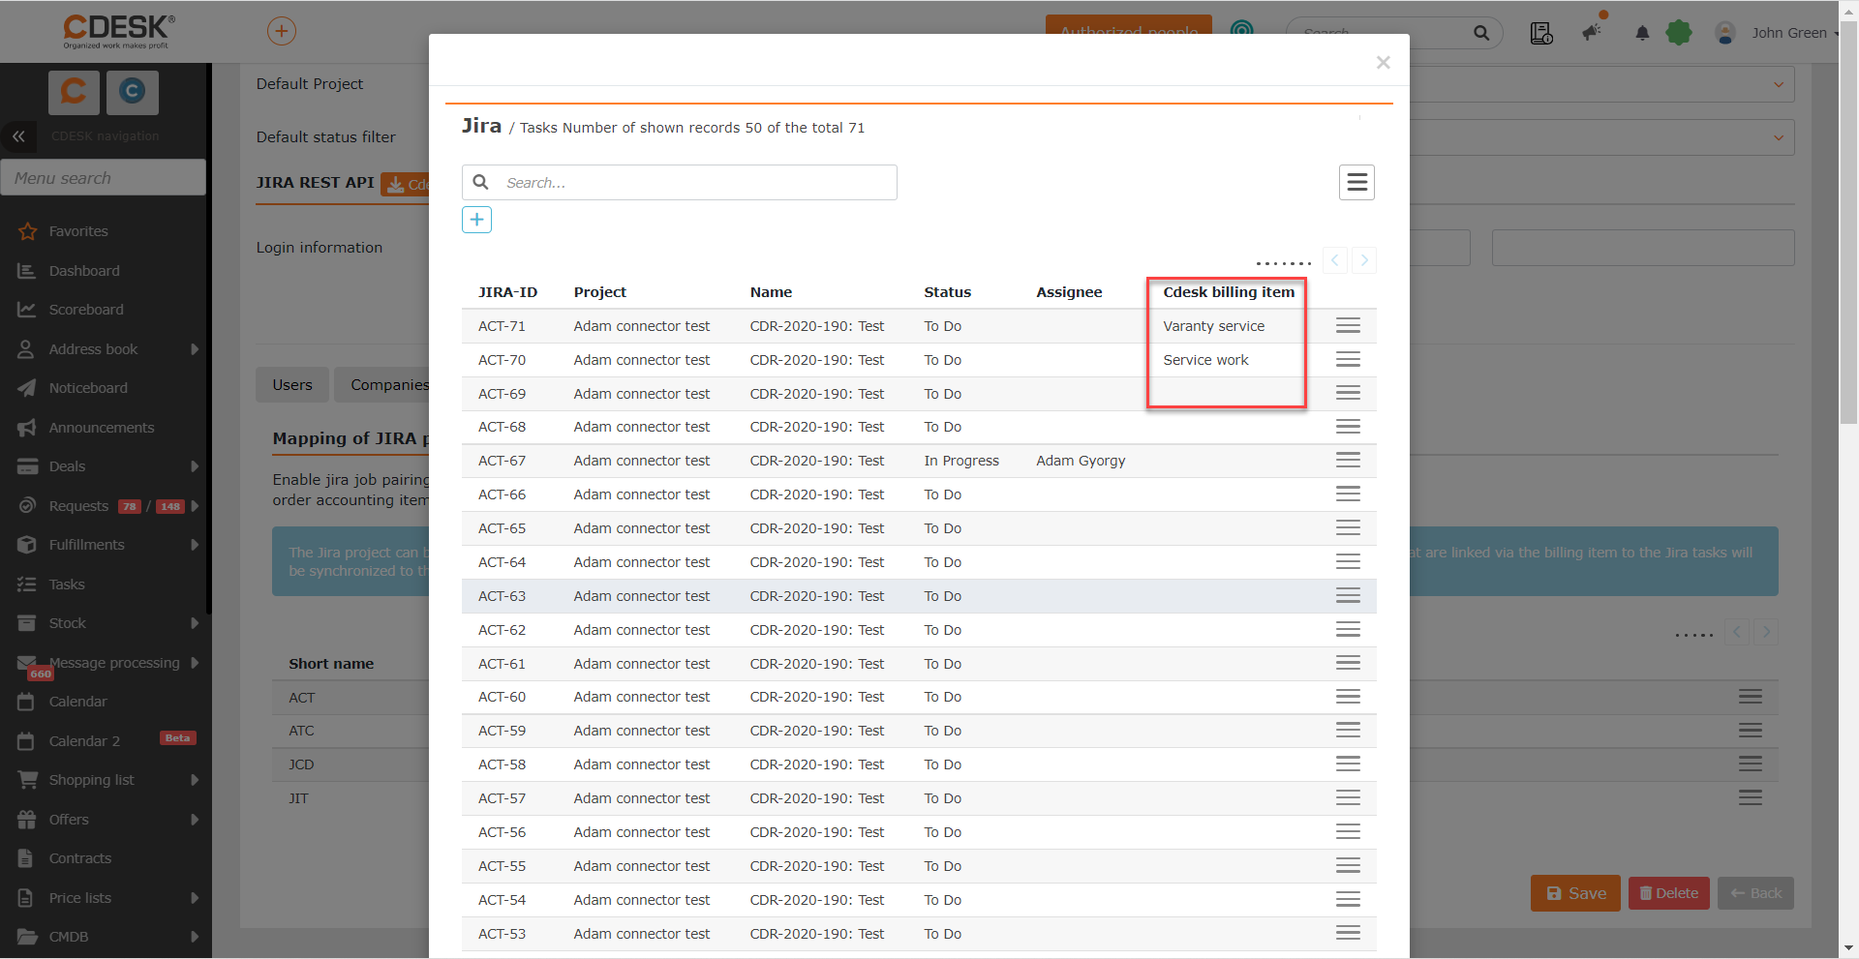
Task: Open the row menu for ACT-71
Action: point(1348,326)
